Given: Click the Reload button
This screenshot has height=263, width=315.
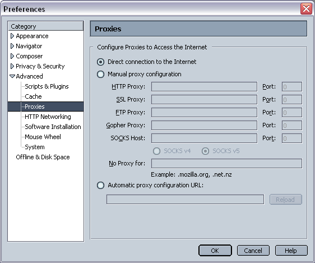Looking at the screenshot, I should coord(286,200).
